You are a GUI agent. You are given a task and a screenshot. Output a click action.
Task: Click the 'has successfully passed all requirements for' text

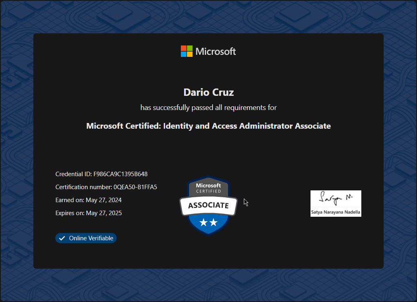208,108
